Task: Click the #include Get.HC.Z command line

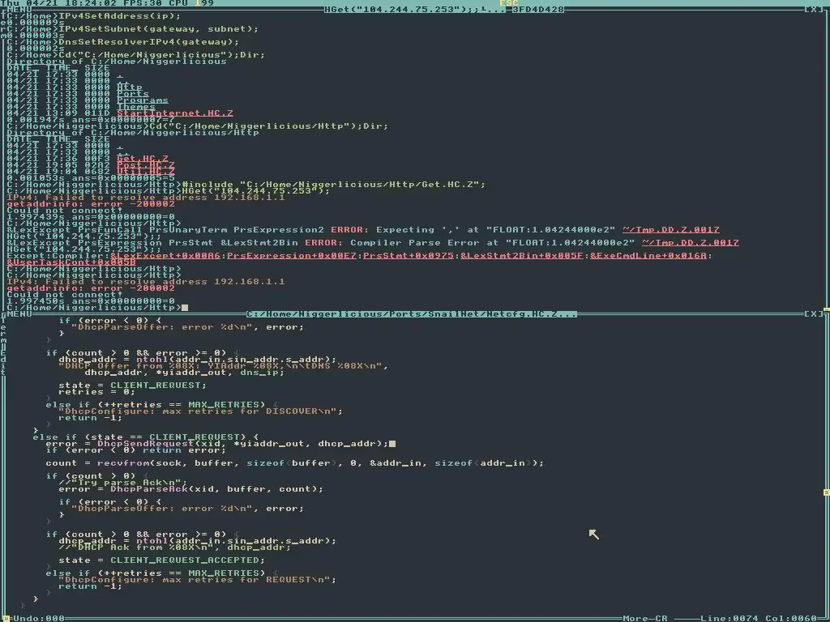Action: (333, 185)
